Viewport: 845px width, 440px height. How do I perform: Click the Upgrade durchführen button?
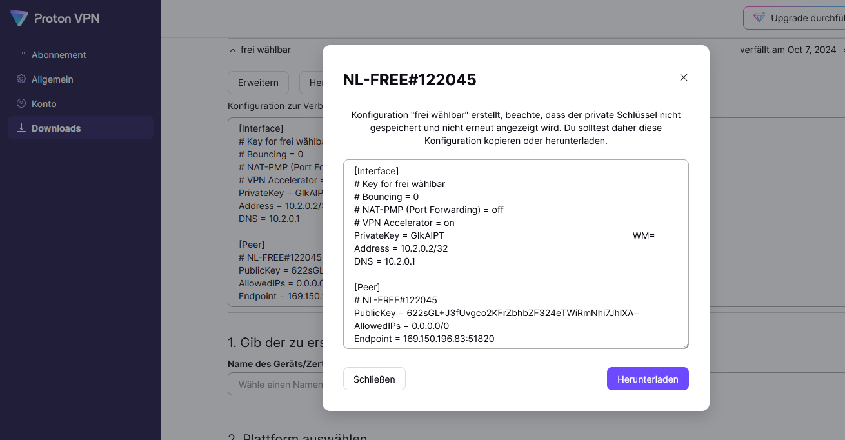794,18
